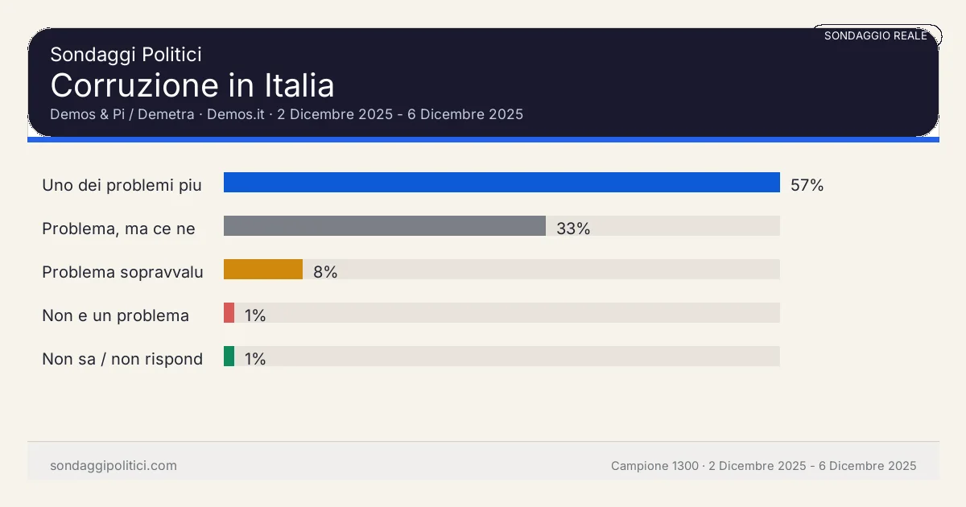966x507 pixels.
Task: Click the 57% value label
Action: coord(807,185)
